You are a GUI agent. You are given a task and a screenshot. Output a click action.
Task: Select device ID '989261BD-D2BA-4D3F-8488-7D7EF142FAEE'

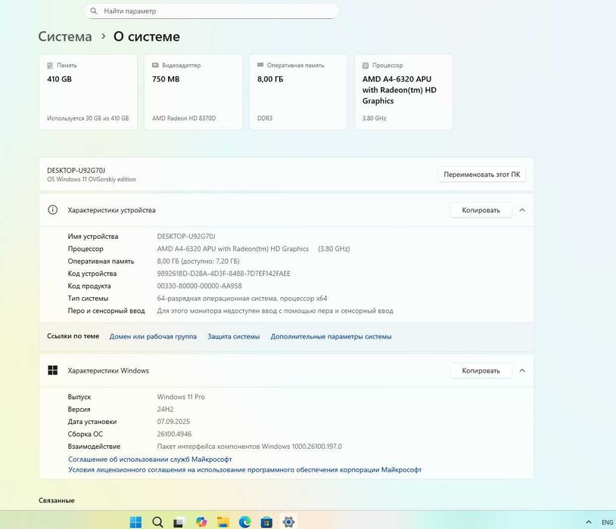coord(223,274)
